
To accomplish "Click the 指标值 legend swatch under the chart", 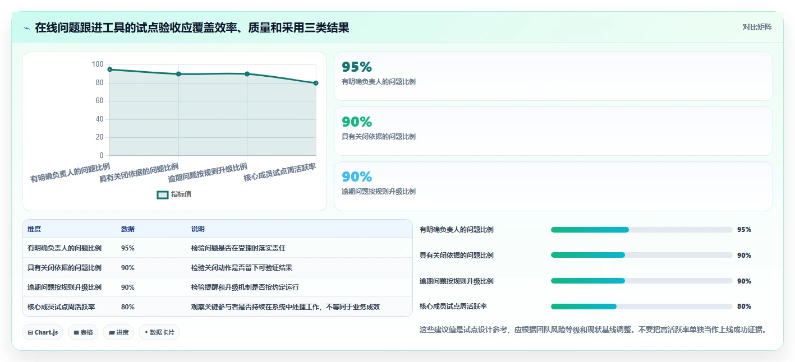I will [x=163, y=194].
